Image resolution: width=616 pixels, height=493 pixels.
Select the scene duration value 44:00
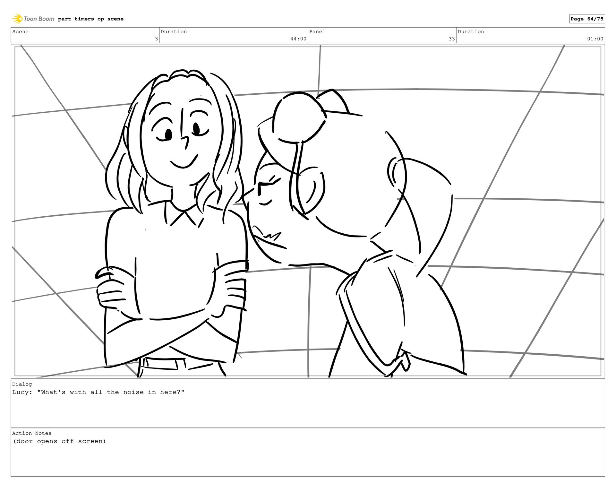pos(298,39)
